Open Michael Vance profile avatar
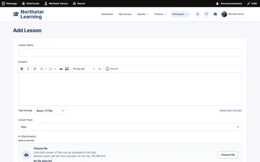This screenshot has width=260, height=162. tap(224, 14)
